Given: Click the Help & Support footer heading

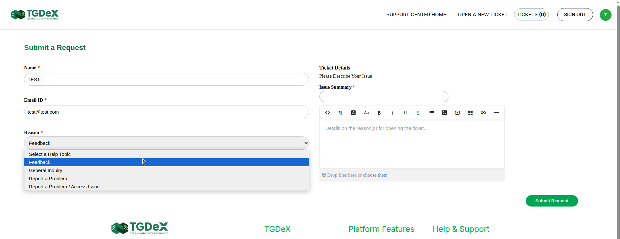Looking at the screenshot, I should (461, 229).
